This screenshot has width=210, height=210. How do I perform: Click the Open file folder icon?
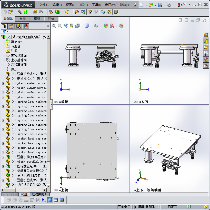[151, 5]
